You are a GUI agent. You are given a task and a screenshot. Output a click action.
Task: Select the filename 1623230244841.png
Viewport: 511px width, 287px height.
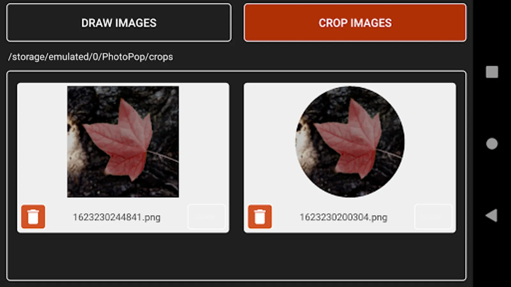click(x=117, y=217)
